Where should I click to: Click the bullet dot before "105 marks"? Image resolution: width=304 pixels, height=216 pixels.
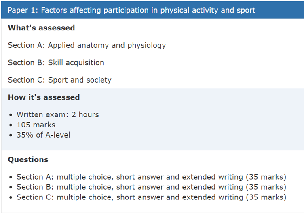(x=11, y=125)
